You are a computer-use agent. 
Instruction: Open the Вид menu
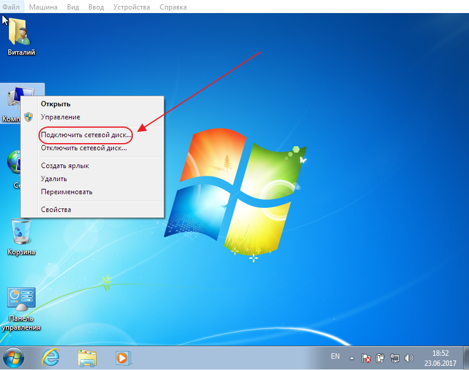click(73, 7)
